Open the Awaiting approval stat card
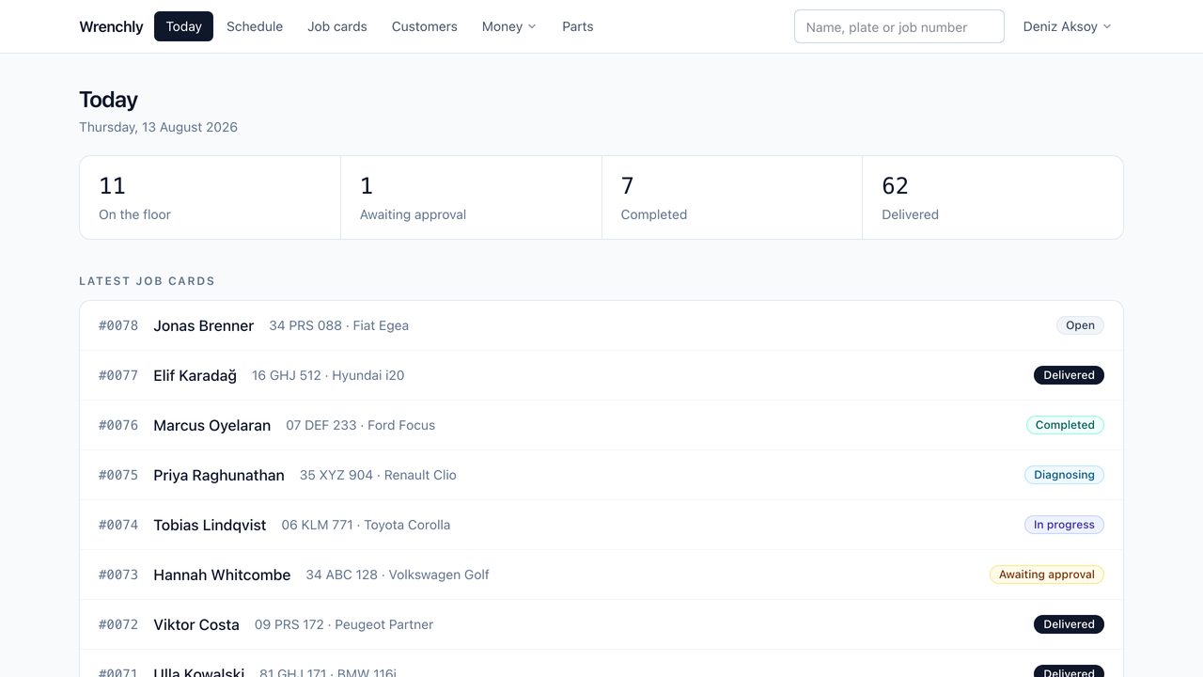1203x677 pixels. tap(471, 197)
